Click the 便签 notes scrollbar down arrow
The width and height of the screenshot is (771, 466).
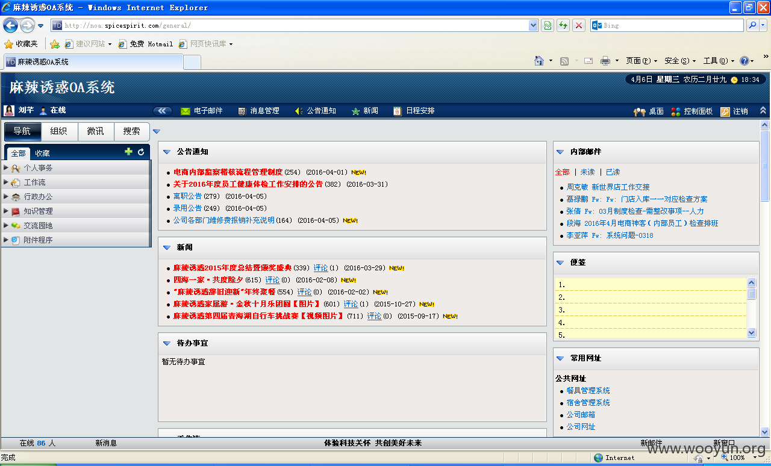[751, 332]
